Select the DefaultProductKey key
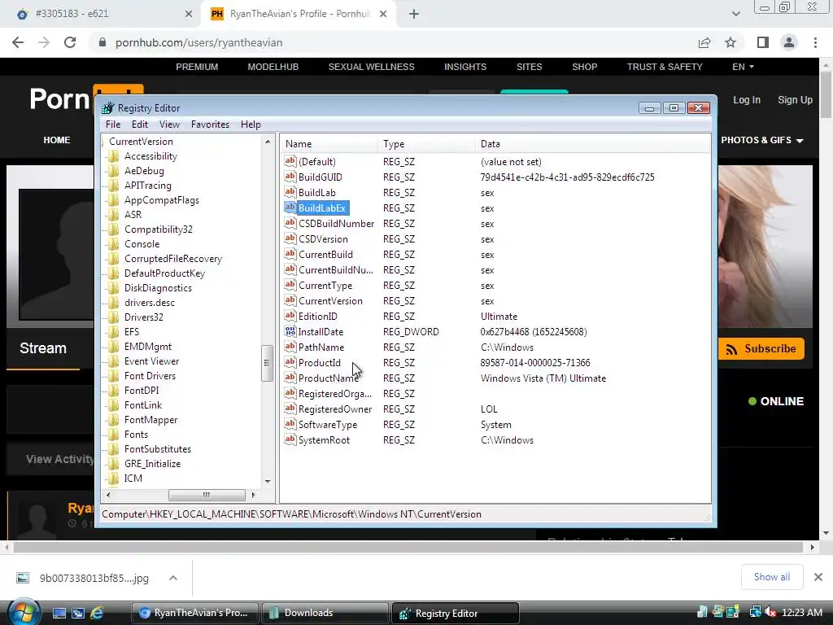The width and height of the screenshot is (833, 625). (164, 273)
